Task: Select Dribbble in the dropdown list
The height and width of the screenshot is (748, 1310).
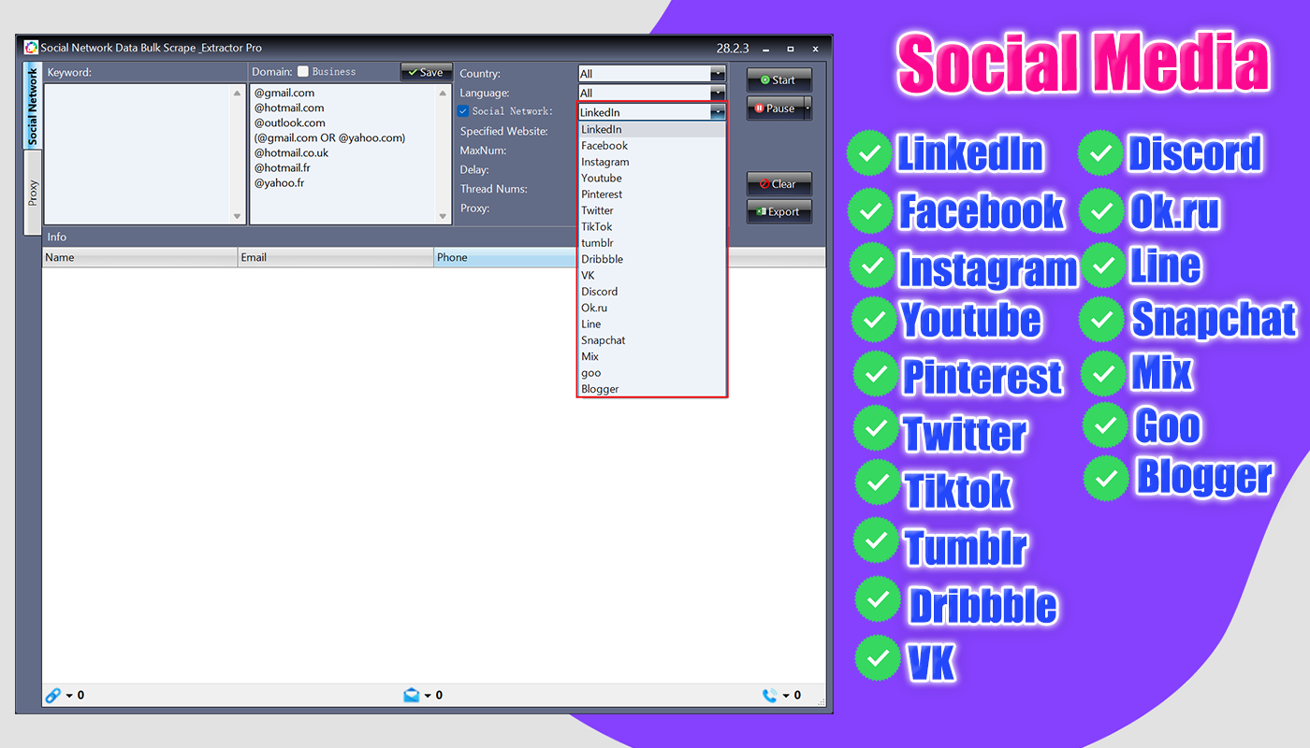Action: pos(651,259)
